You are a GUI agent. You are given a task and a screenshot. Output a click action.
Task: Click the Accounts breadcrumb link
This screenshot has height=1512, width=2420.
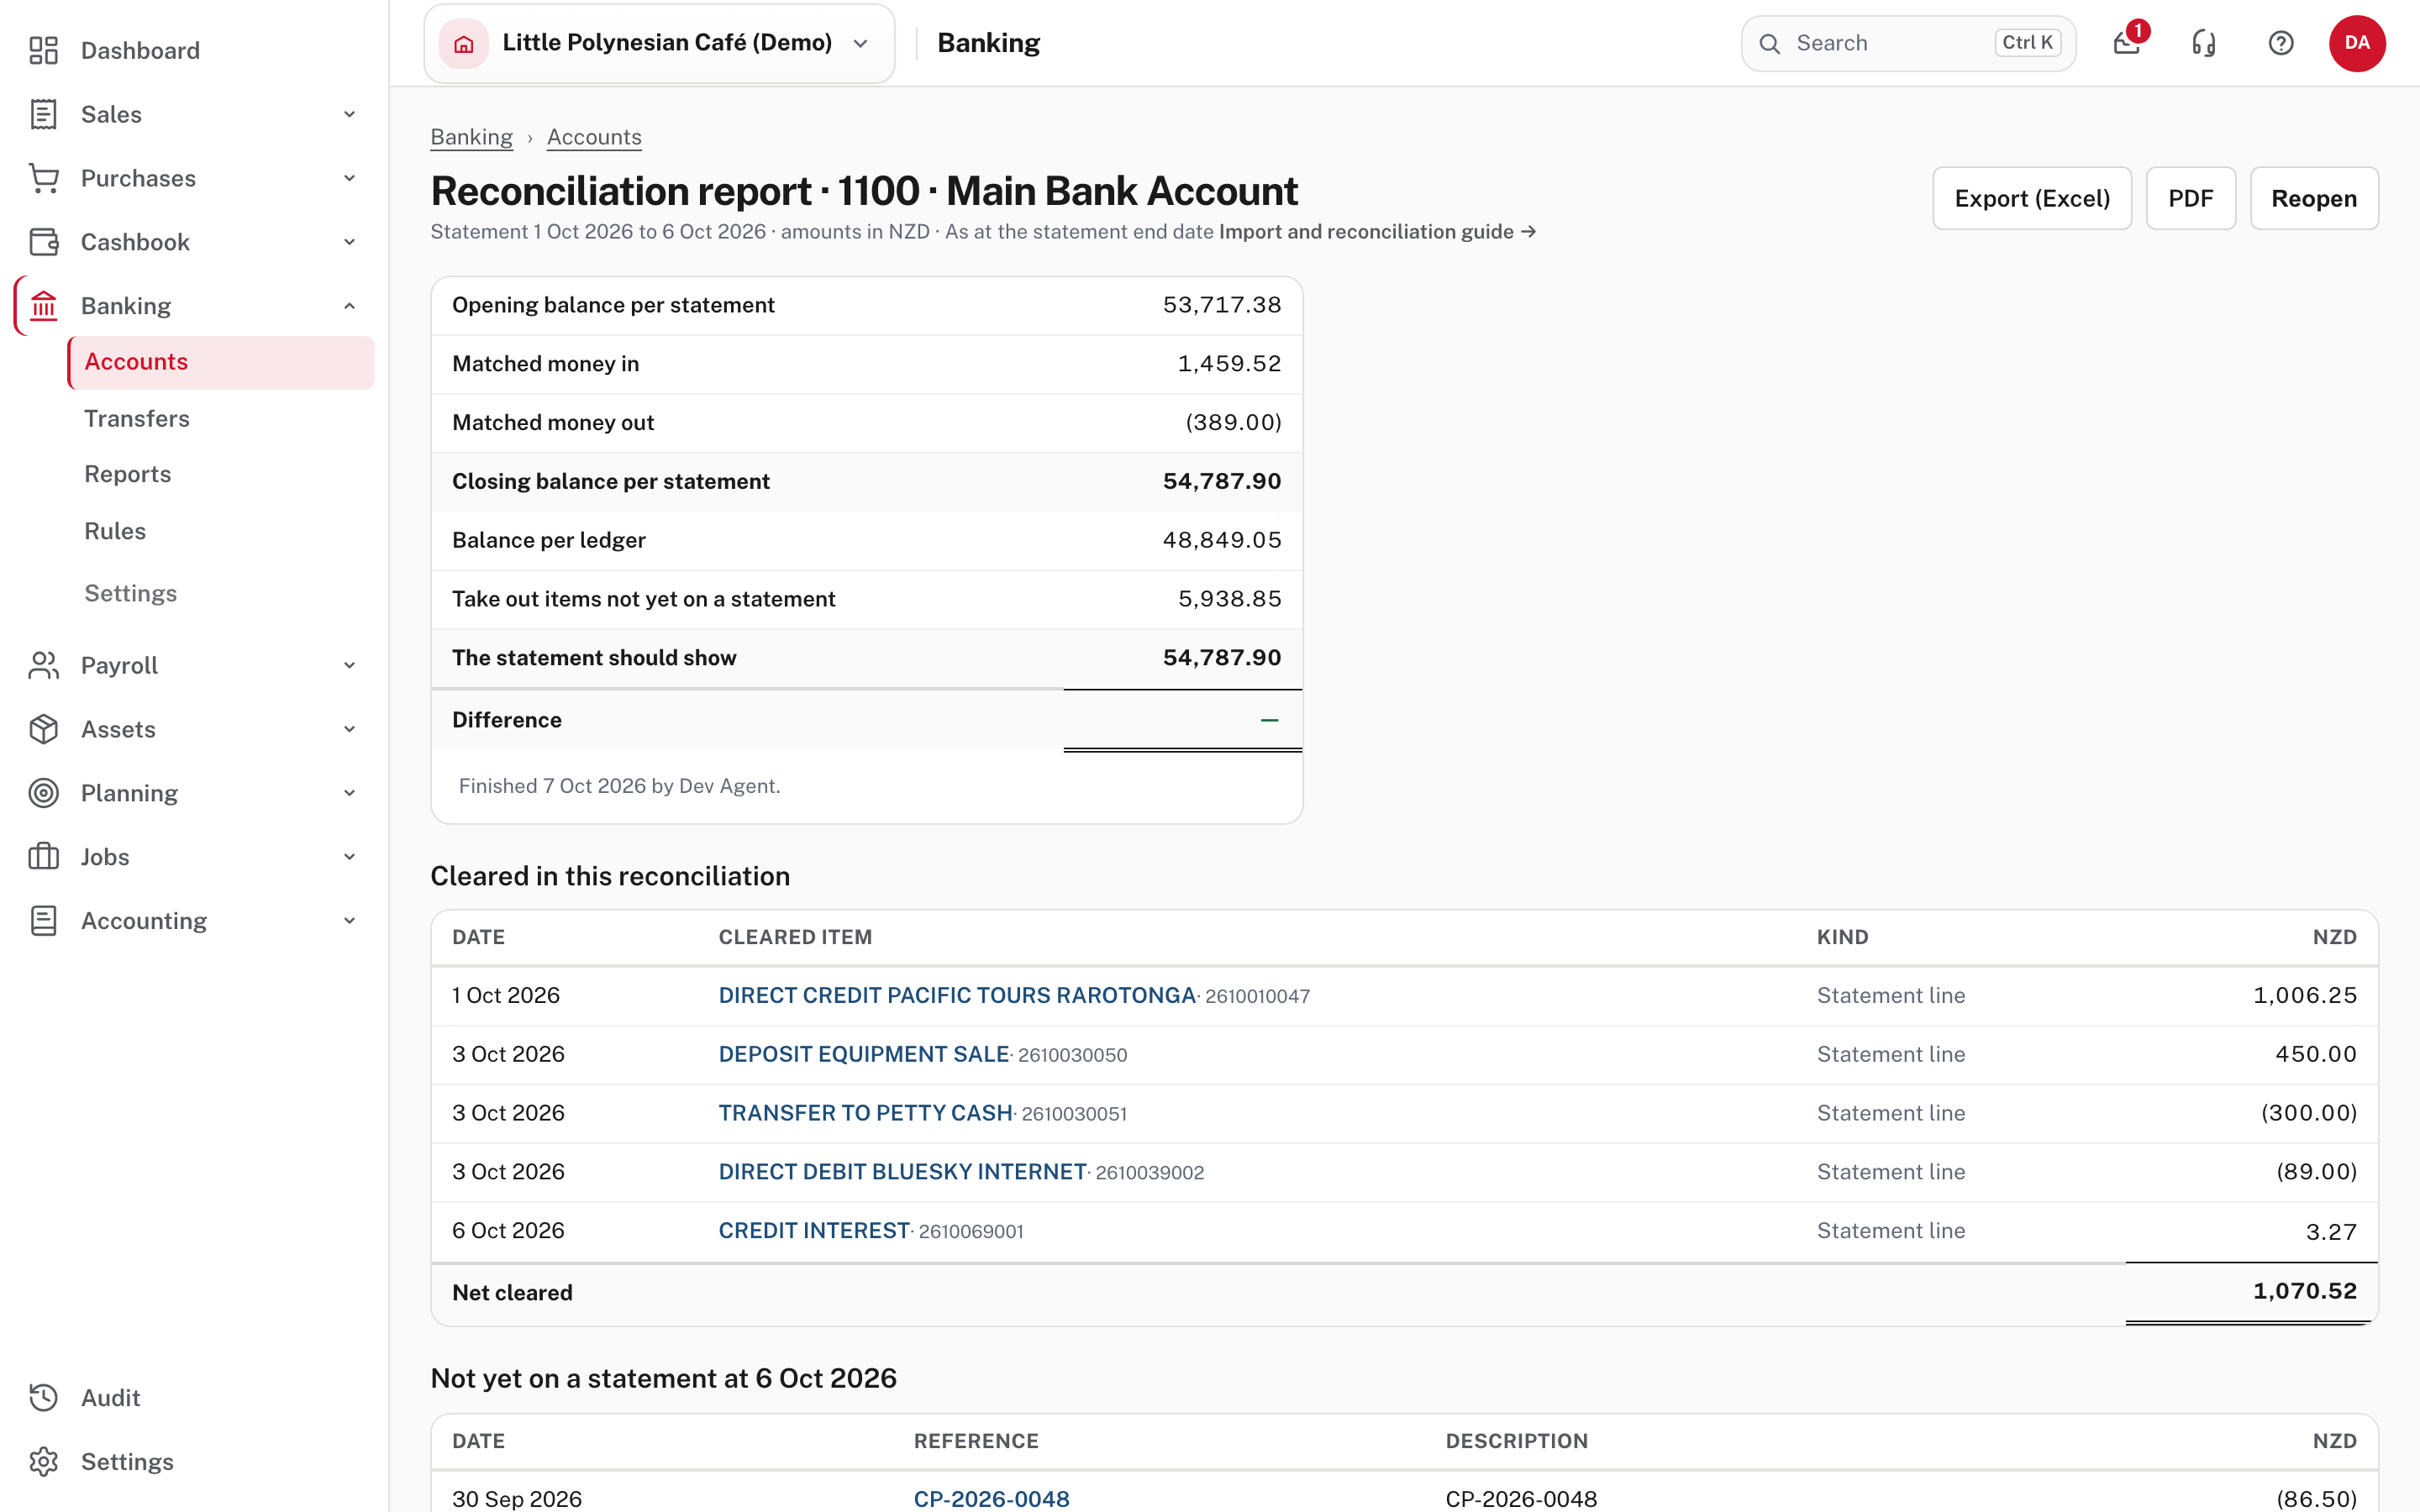pyautogui.click(x=594, y=137)
